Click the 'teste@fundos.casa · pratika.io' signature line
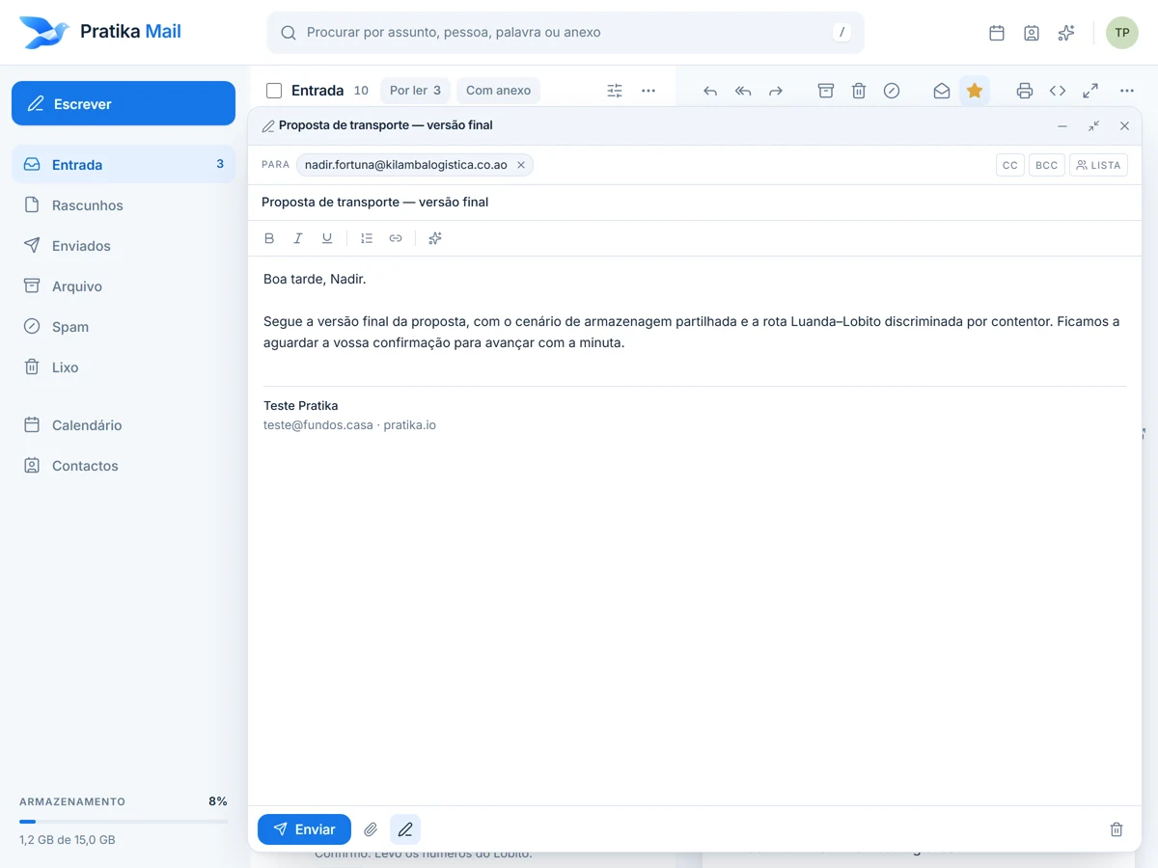The image size is (1158, 868). [x=349, y=425]
